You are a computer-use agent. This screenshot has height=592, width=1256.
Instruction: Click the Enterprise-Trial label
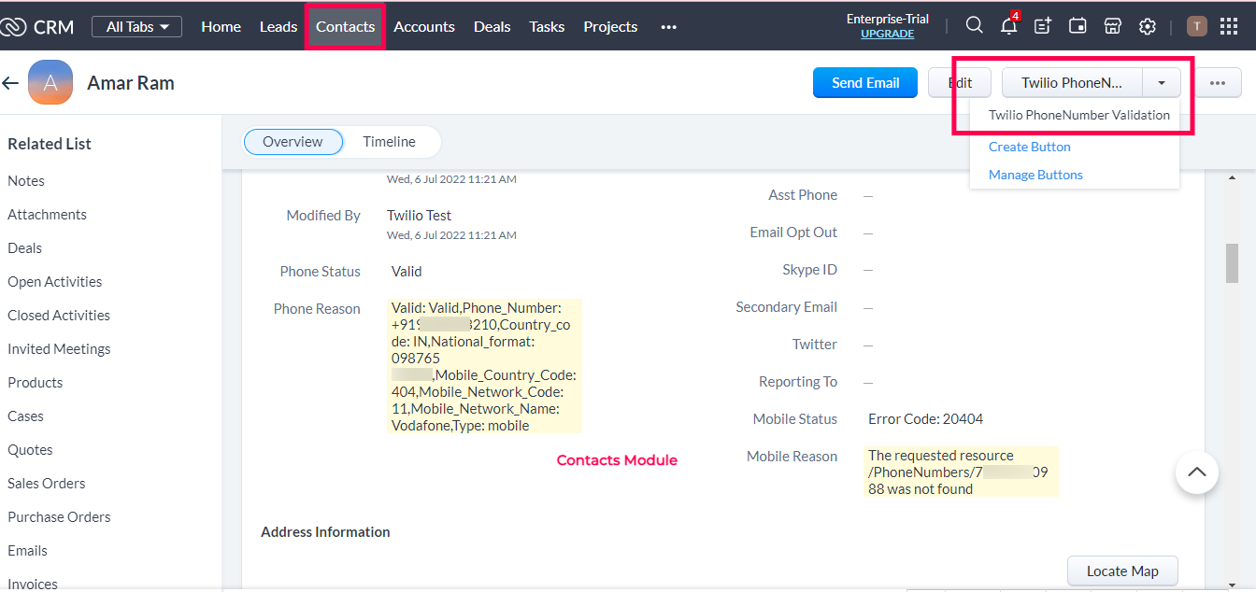click(888, 19)
